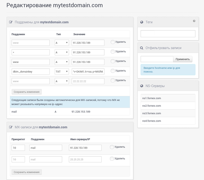Click the globe icon beside NS-Серверы
Image resolution: width=204 pixels, height=180 pixels.
(x=142, y=86)
